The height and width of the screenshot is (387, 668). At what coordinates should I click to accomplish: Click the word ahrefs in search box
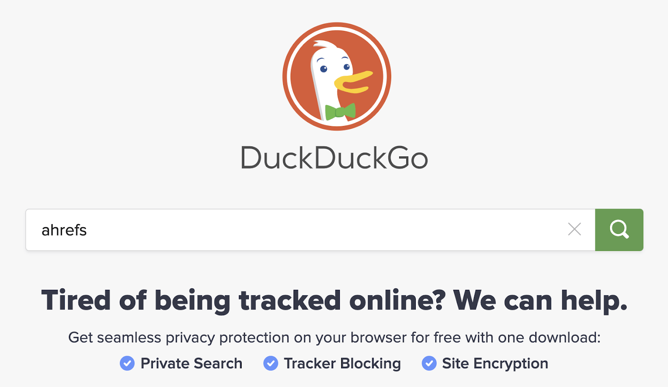tap(64, 230)
